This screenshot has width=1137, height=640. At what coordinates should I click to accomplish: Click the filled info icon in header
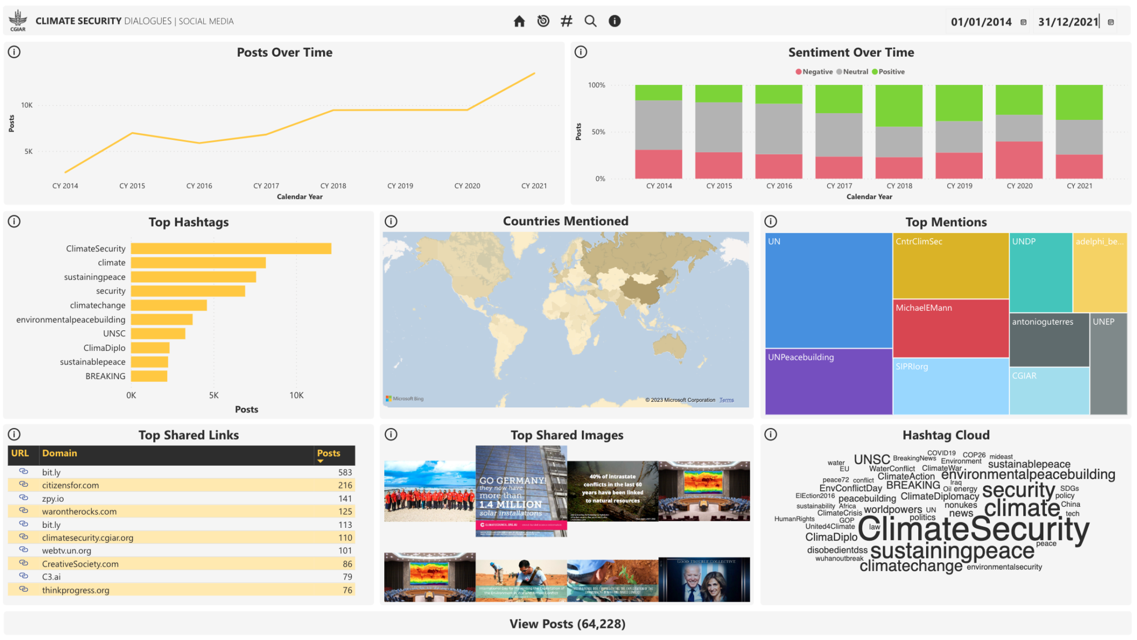[x=614, y=21]
